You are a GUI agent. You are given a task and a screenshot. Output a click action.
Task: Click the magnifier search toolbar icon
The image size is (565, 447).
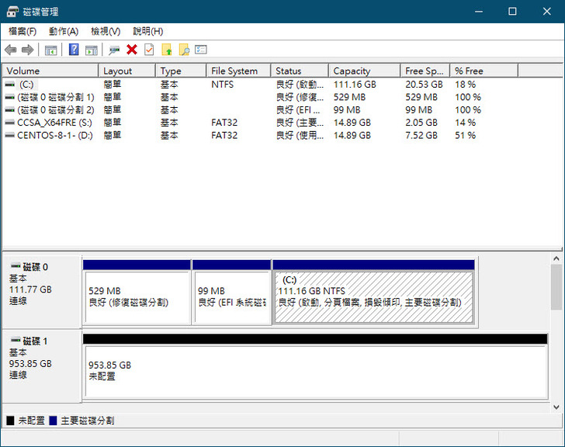pyautogui.click(x=184, y=50)
